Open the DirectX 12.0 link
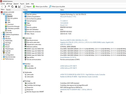 [x=64, y=25]
